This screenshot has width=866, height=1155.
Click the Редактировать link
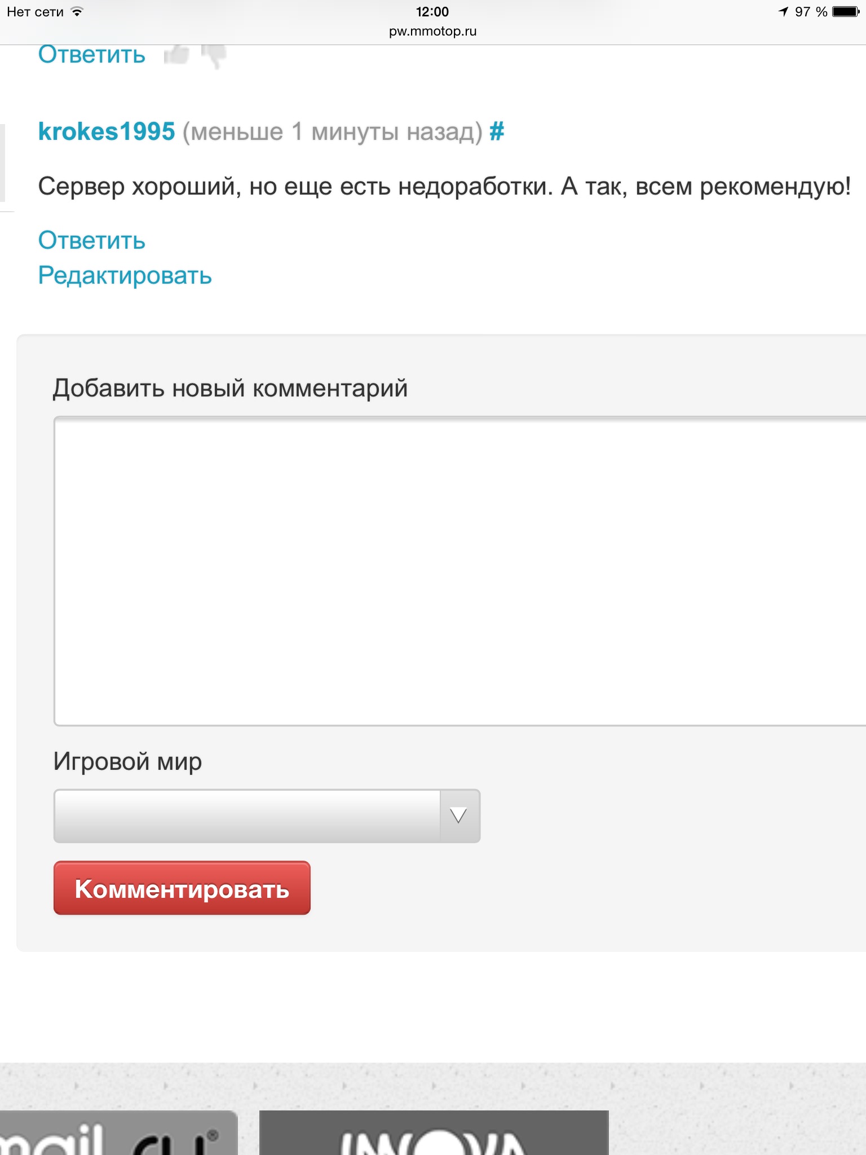[x=125, y=276]
